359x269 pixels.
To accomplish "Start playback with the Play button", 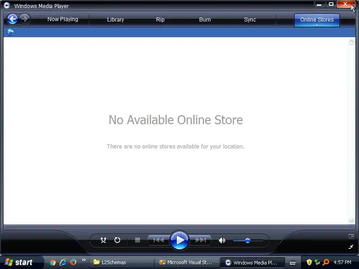I will [179, 240].
